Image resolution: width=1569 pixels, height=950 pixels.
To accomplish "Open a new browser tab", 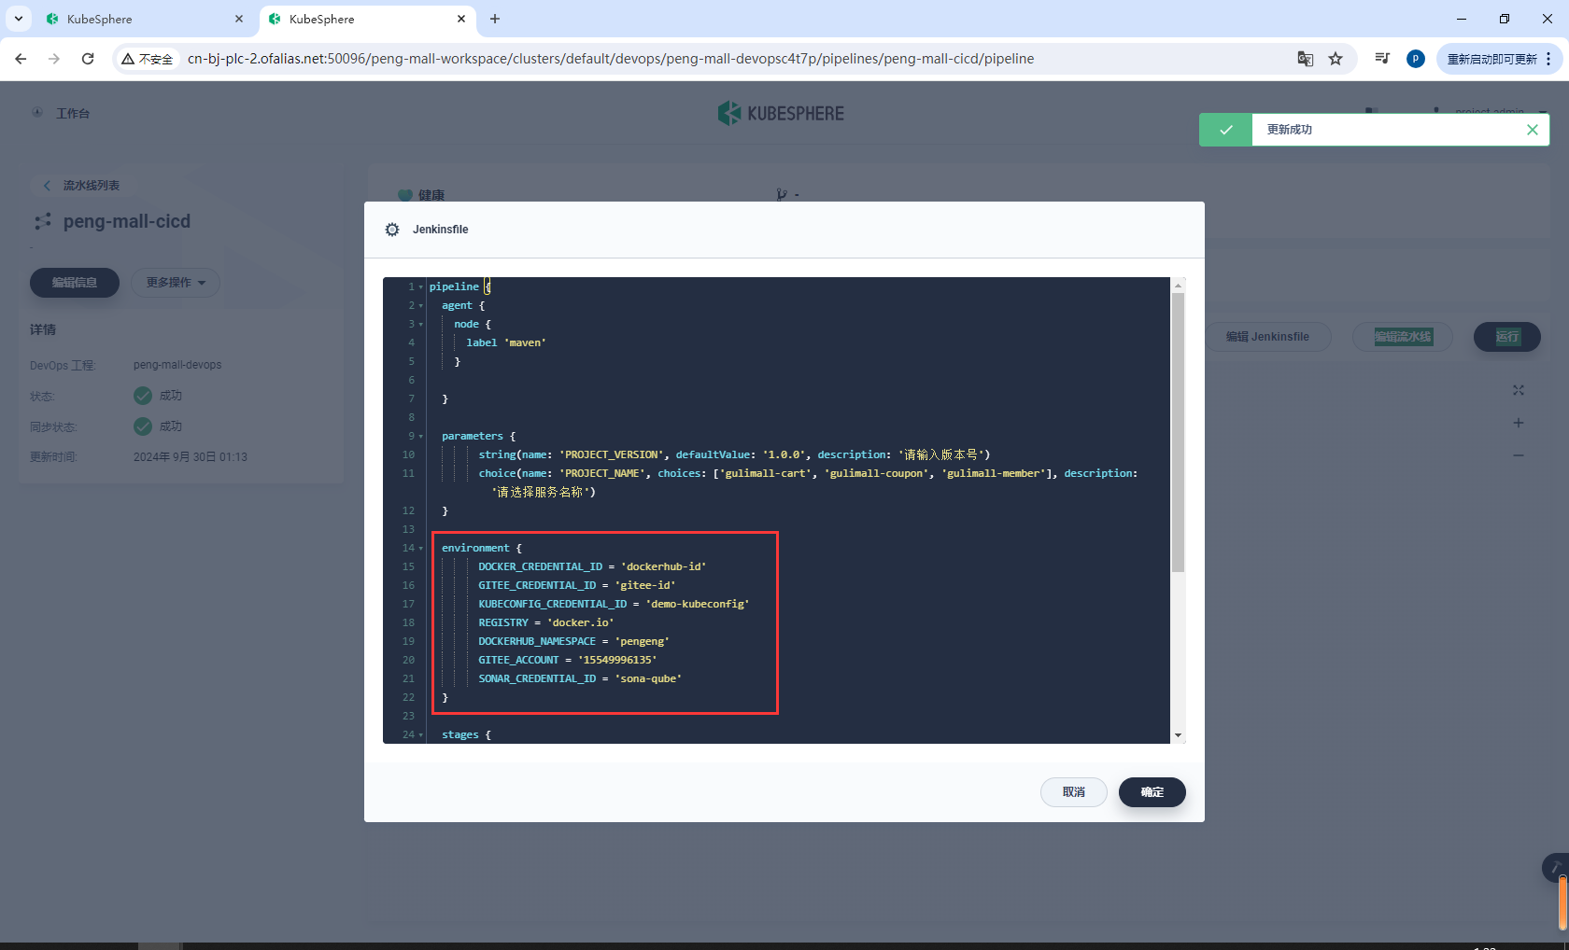I will [x=495, y=19].
